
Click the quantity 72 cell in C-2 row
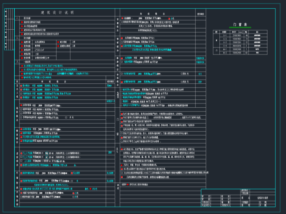click(246, 38)
